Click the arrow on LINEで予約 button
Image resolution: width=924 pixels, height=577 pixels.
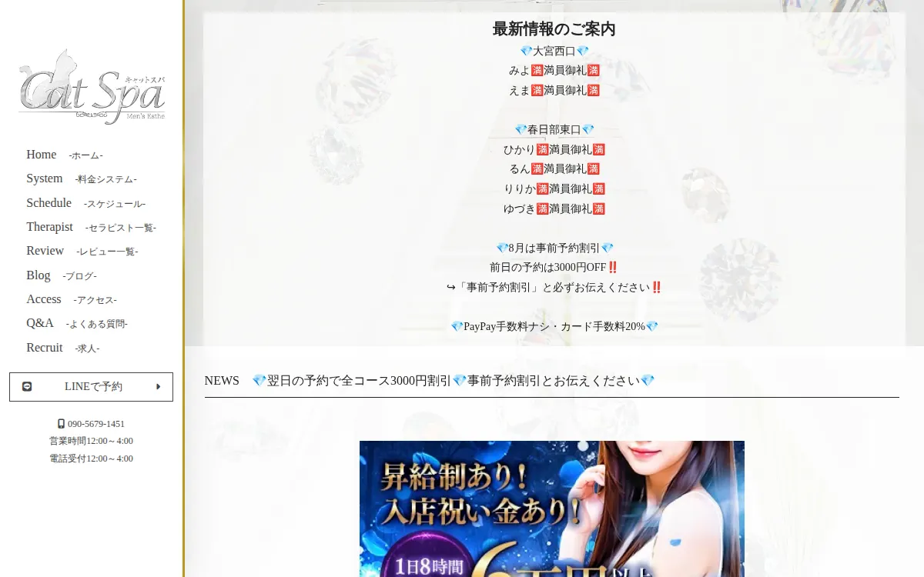[x=158, y=387]
